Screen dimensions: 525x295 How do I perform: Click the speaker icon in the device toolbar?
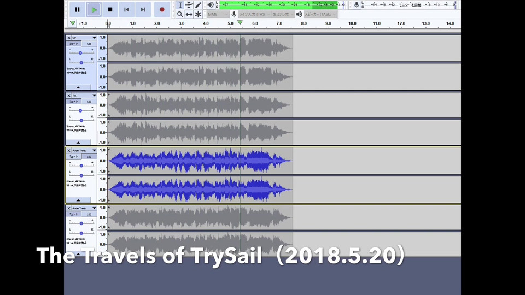pyautogui.click(x=299, y=14)
